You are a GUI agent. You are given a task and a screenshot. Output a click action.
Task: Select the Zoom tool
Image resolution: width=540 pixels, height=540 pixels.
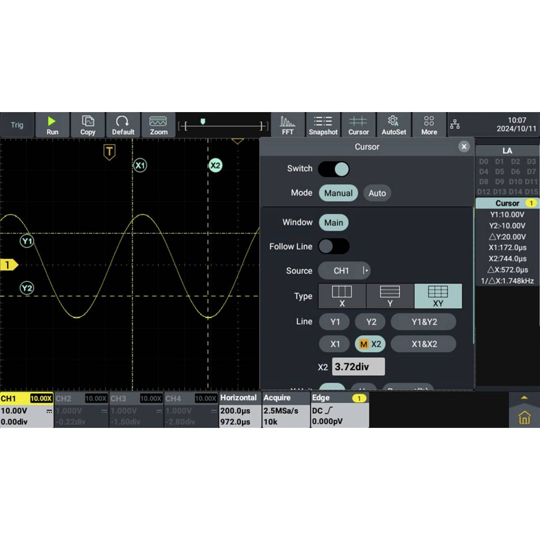pos(158,125)
